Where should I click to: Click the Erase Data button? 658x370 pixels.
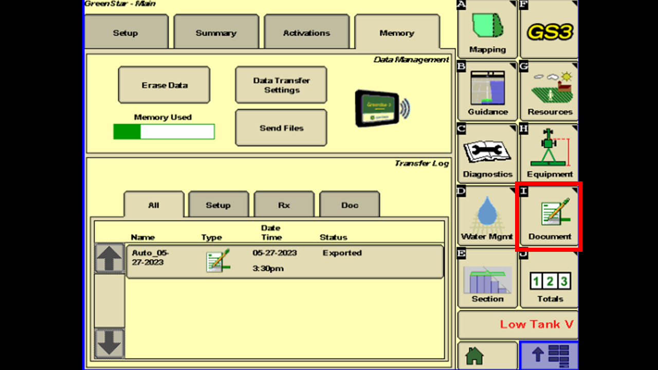(x=164, y=85)
